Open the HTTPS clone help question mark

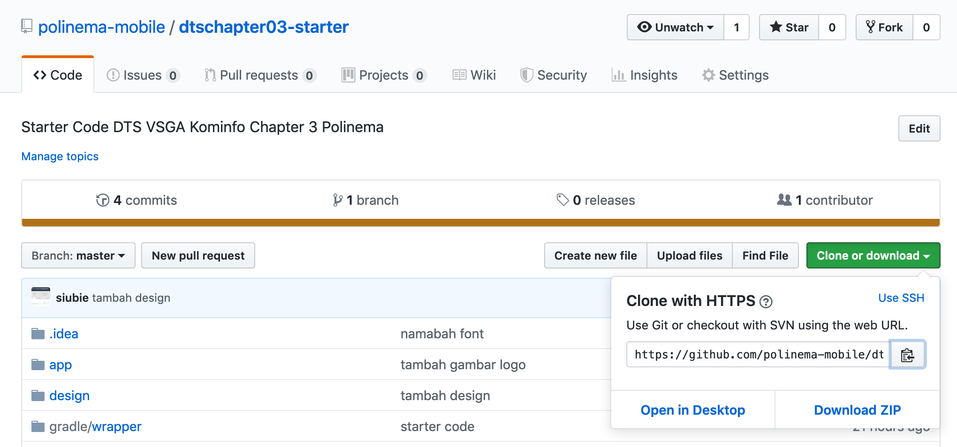[766, 302]
